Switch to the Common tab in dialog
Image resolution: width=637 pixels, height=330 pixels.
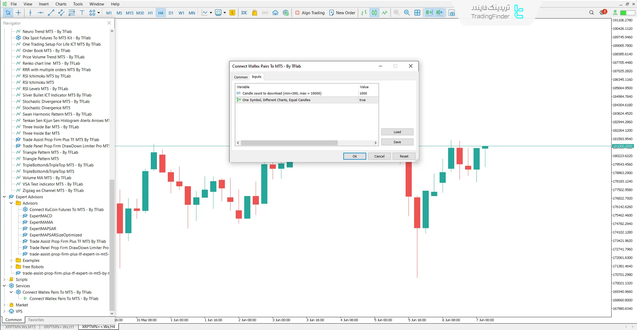[x=241, y=77]
